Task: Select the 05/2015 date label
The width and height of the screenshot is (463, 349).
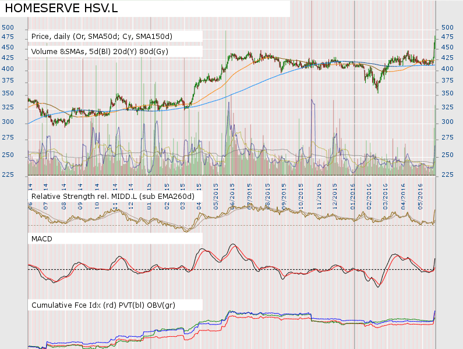Action: [216, 197]
